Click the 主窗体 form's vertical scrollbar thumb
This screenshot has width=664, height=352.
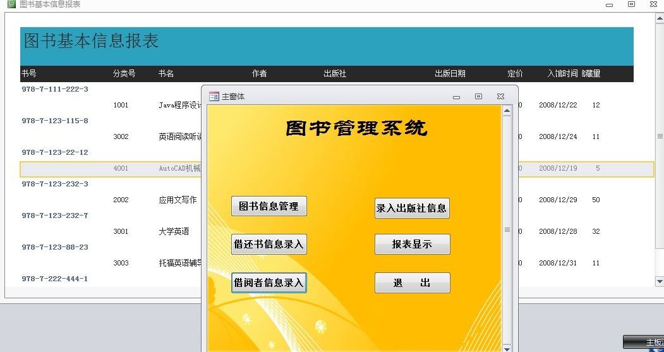[507, 229]
